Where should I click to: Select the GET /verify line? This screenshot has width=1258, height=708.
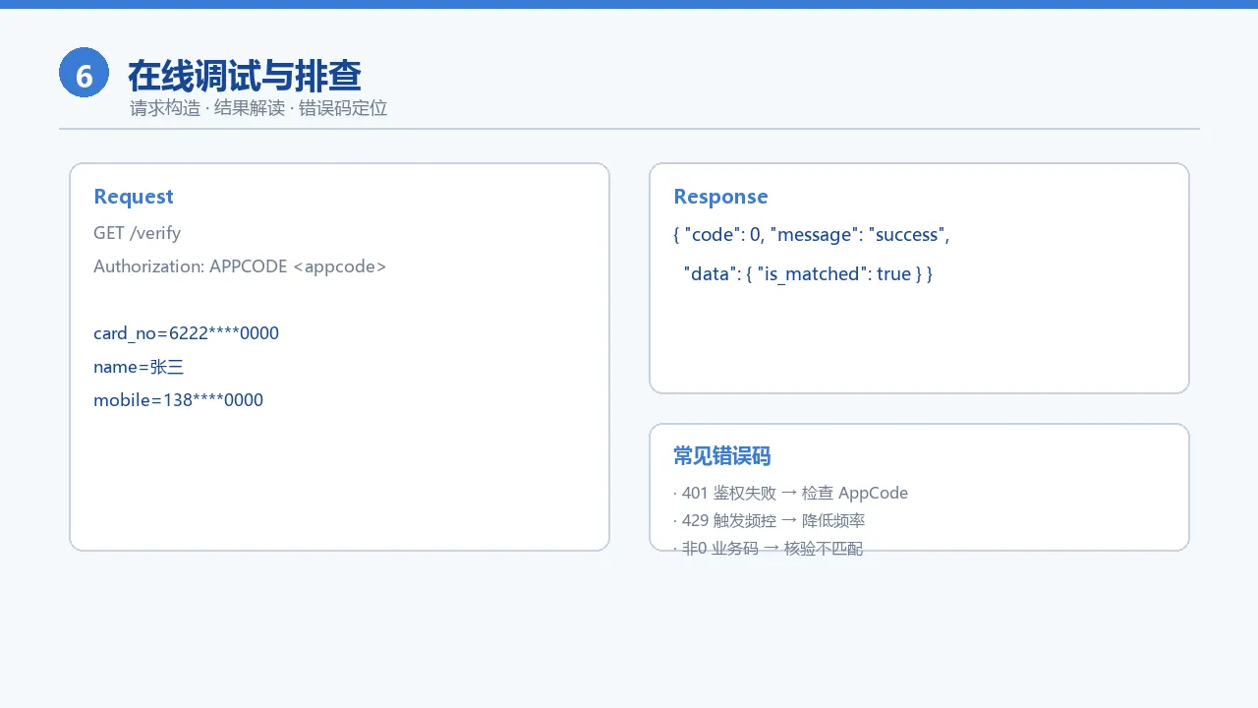pyautogui.click(x=138, y=233)
